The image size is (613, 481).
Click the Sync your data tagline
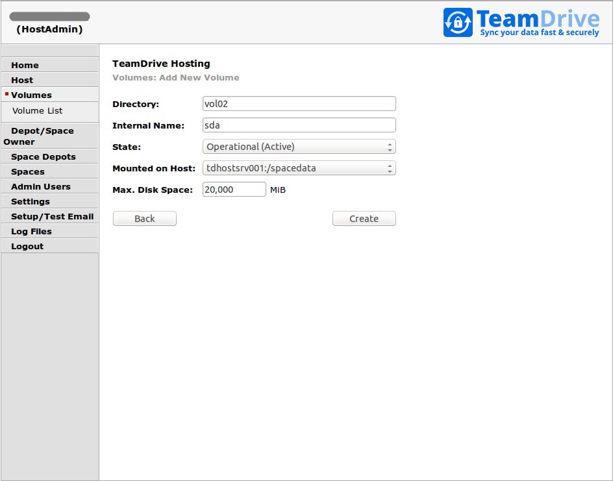[x=540, y=32]
